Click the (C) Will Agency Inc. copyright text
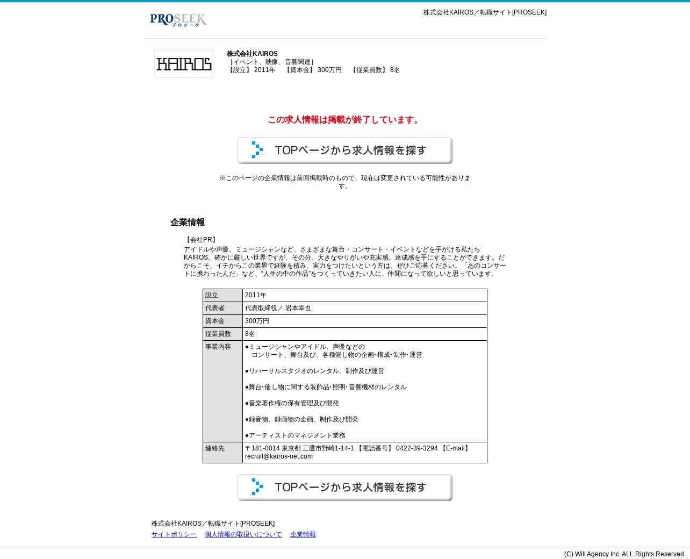The height and width of the screenshot is (559, 690). click(x=625, y=554)
